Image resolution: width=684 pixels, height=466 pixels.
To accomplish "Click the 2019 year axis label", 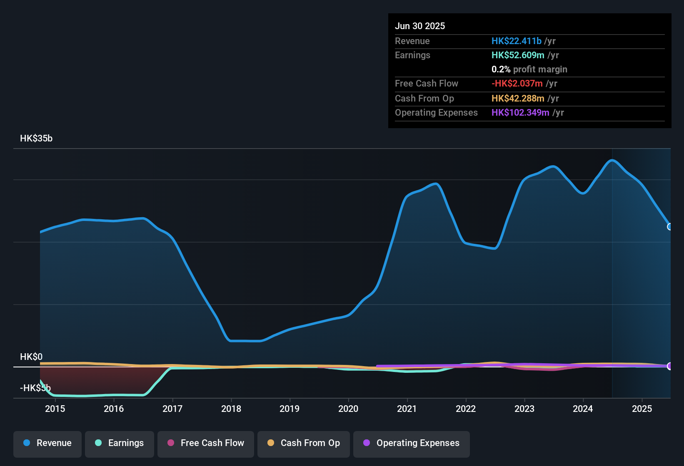I will click(x=290, y=409).
